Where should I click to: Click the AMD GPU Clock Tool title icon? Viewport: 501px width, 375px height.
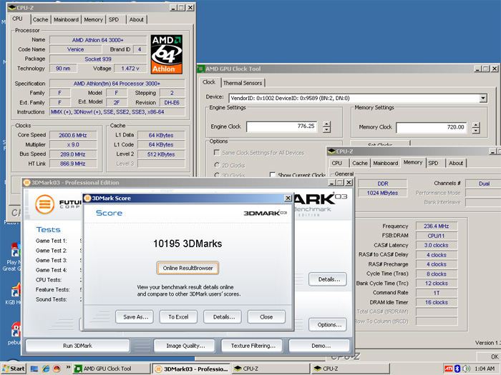click(x=201, y=69)
